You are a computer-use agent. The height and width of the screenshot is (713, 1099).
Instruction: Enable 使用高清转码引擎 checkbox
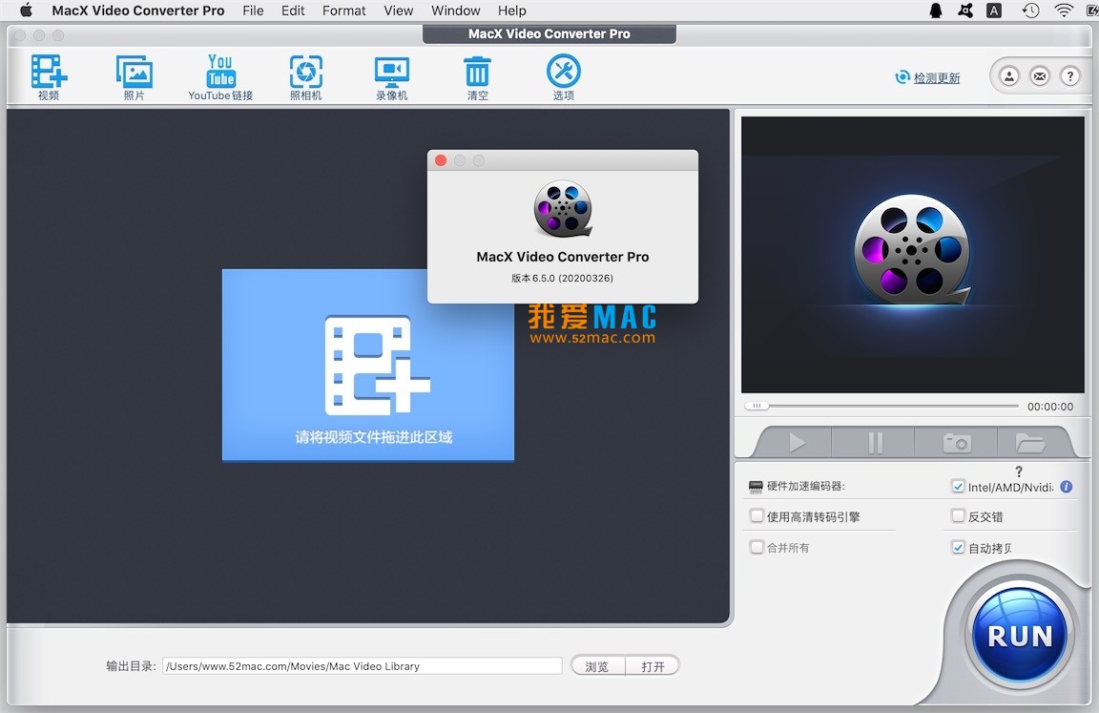(x=757, y=516)
